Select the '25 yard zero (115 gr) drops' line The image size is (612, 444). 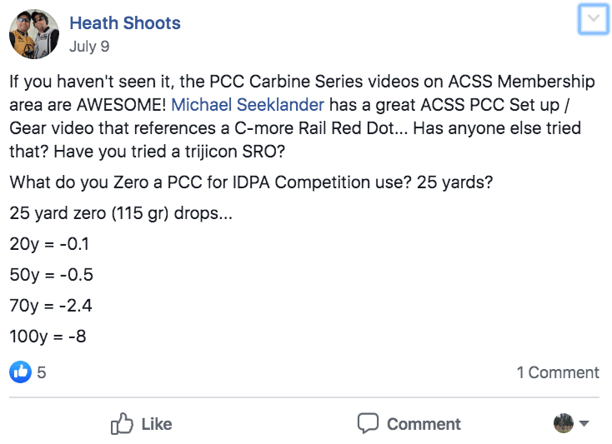[x=121, y=213]
